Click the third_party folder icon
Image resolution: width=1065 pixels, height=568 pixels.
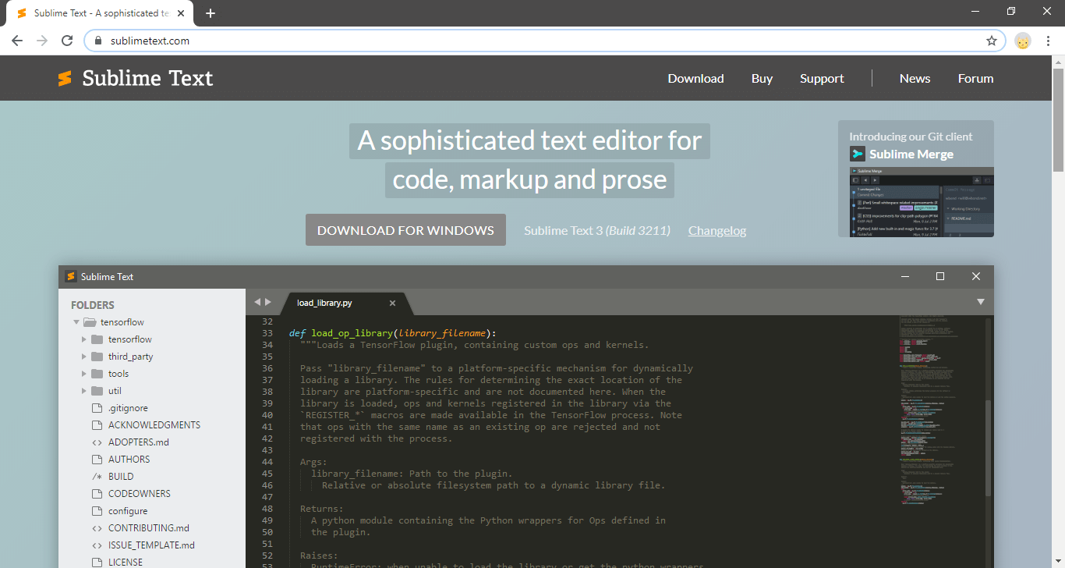[97, 357]
